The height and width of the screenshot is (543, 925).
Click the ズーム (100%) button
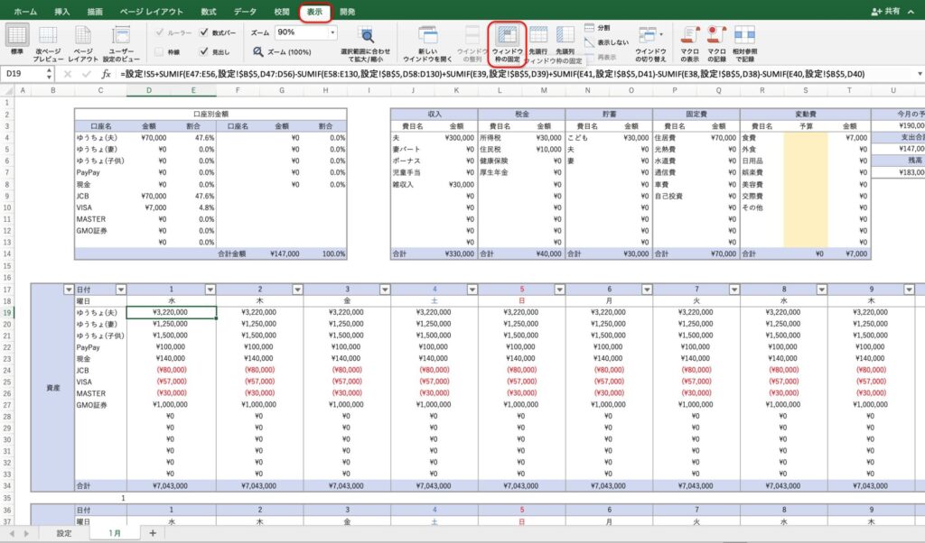tap(281, 52)
